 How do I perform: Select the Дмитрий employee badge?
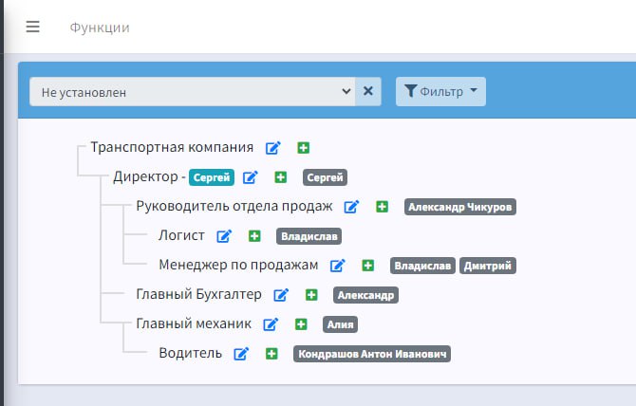pyautogui.click(x=488, y=266)
